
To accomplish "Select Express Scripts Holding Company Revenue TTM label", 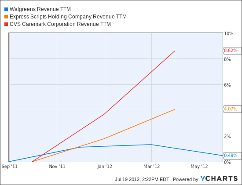I will coord(68,17).
